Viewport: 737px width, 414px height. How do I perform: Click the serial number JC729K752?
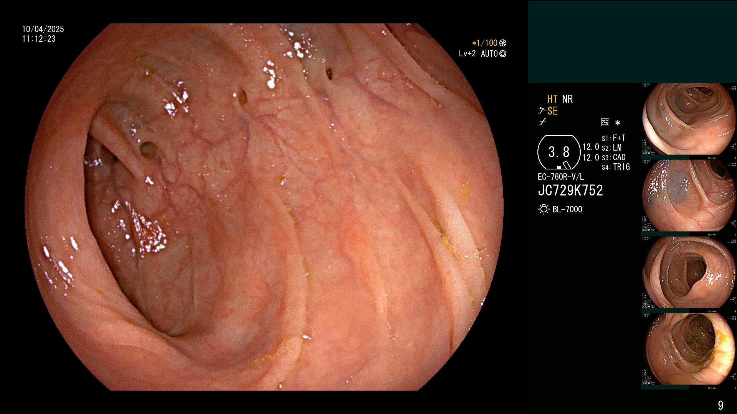[x=570, y=191]
